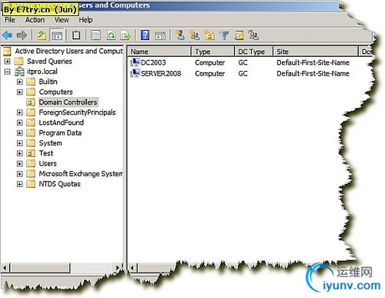The height and width of the screenshot is (298, 385).
Task: Click the Test OU folder icon
Action: [31, 153]
